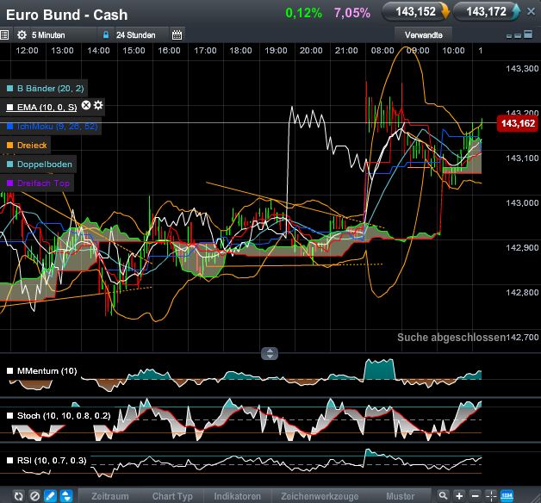
Task: Toggle the Doppelboden pattern square
Action: click(10, 165)
